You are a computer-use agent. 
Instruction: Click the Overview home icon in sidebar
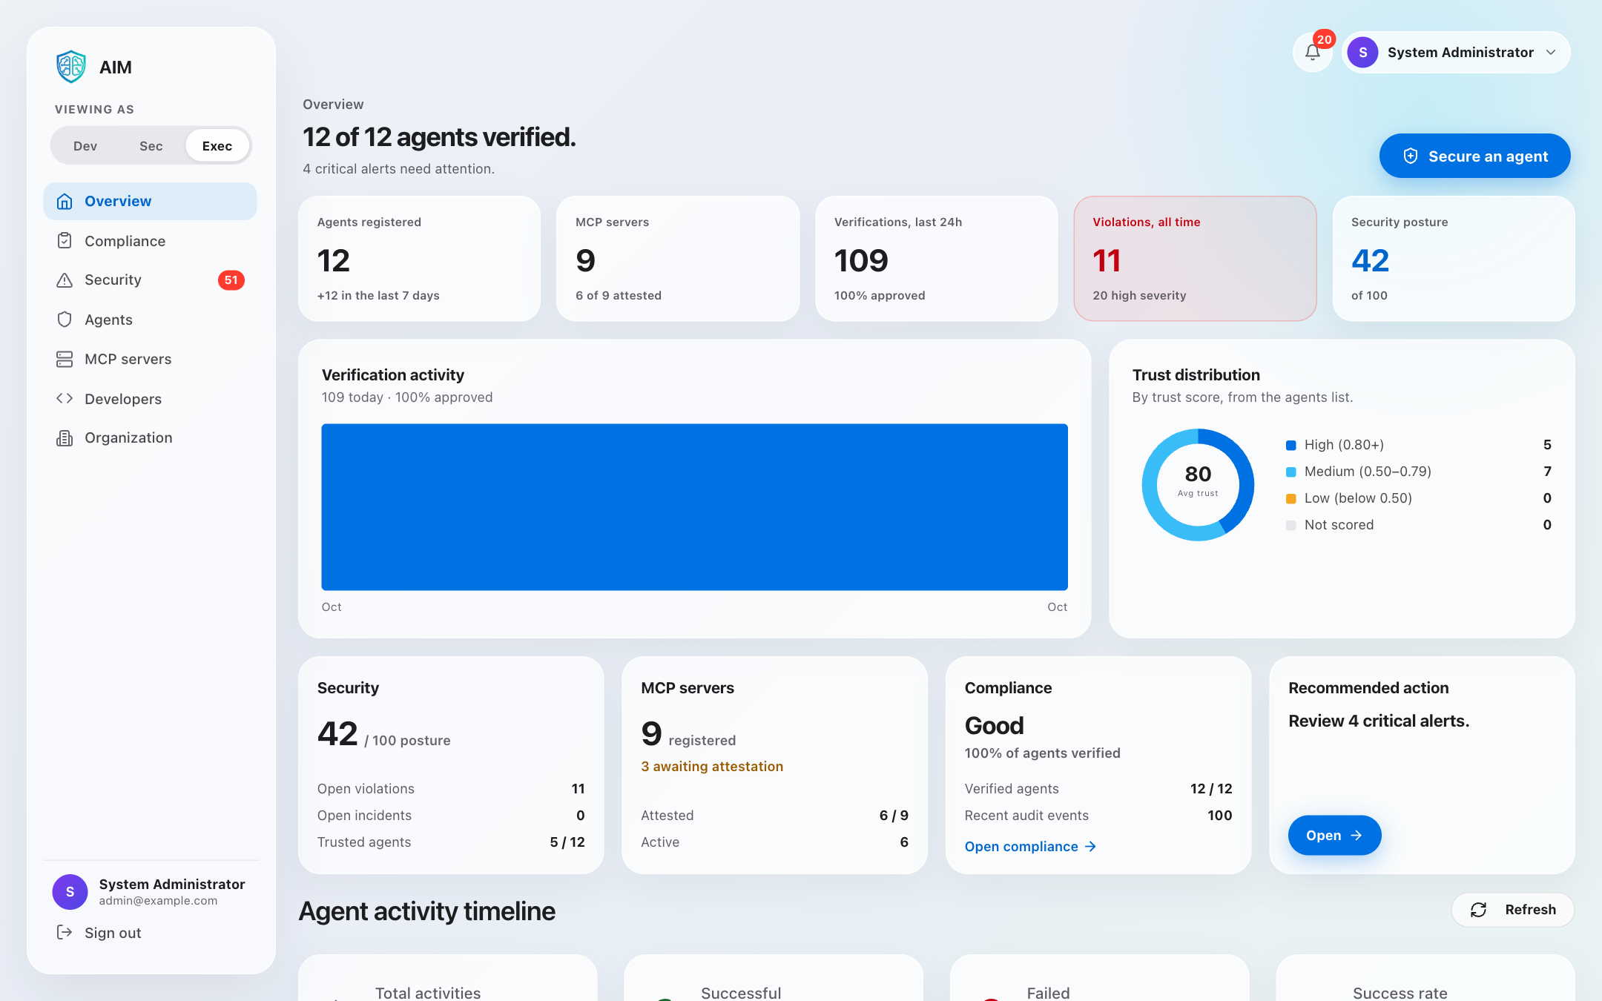[65, 201]
